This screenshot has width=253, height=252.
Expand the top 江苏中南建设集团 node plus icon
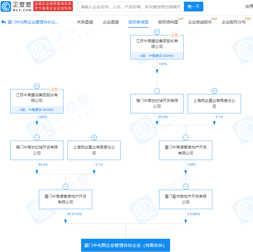157,32
